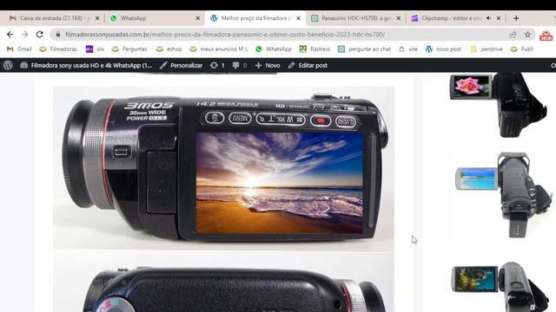Open the sidebar camcorder thumbnail with beach screen

[x=504, y=195]
